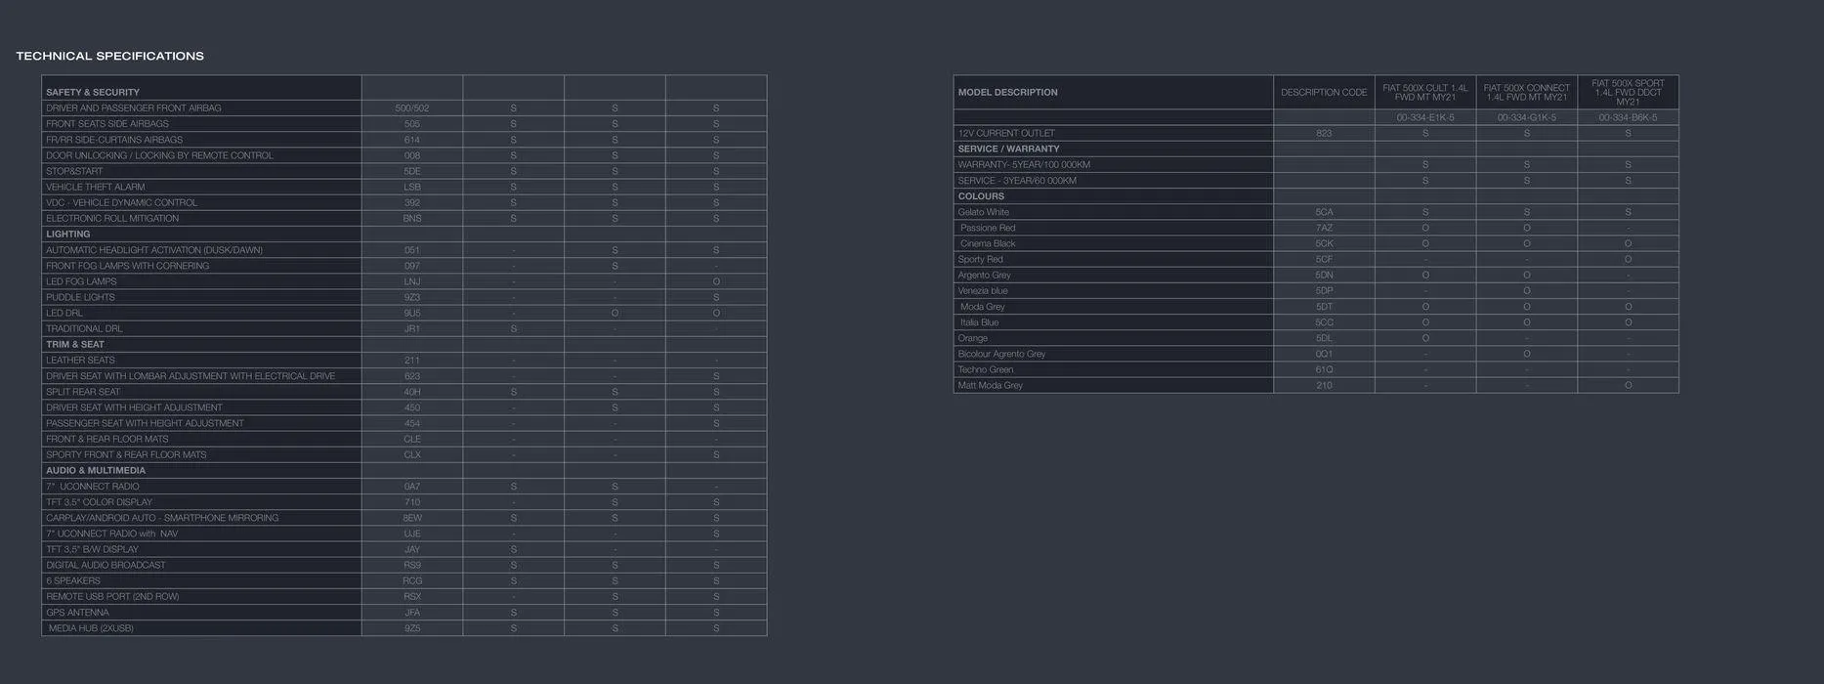Click the LED Fog Lamps row label
Screen dimensions: 1824x684
81,281
